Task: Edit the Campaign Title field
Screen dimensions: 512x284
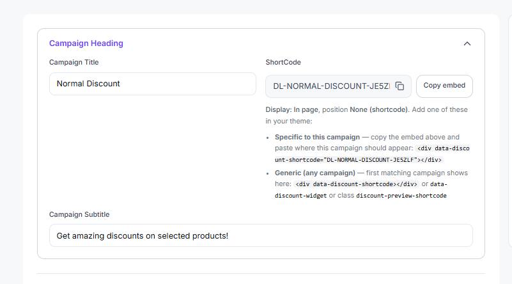Action: tap(153, 84)
